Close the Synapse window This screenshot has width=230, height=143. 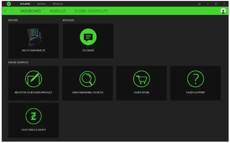224,4
